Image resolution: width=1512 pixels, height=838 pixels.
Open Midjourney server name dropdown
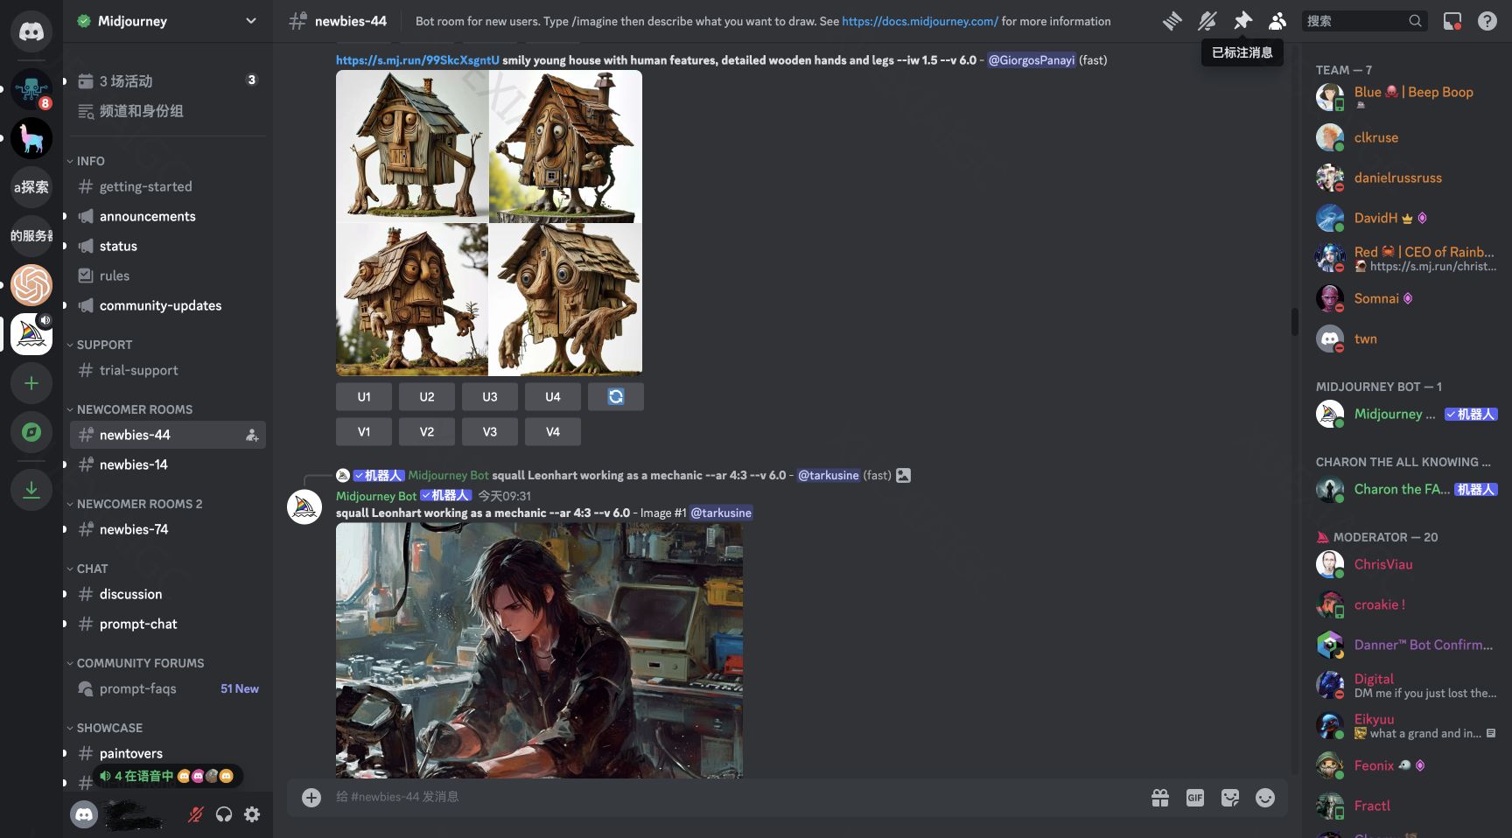(x=166, y=21)
